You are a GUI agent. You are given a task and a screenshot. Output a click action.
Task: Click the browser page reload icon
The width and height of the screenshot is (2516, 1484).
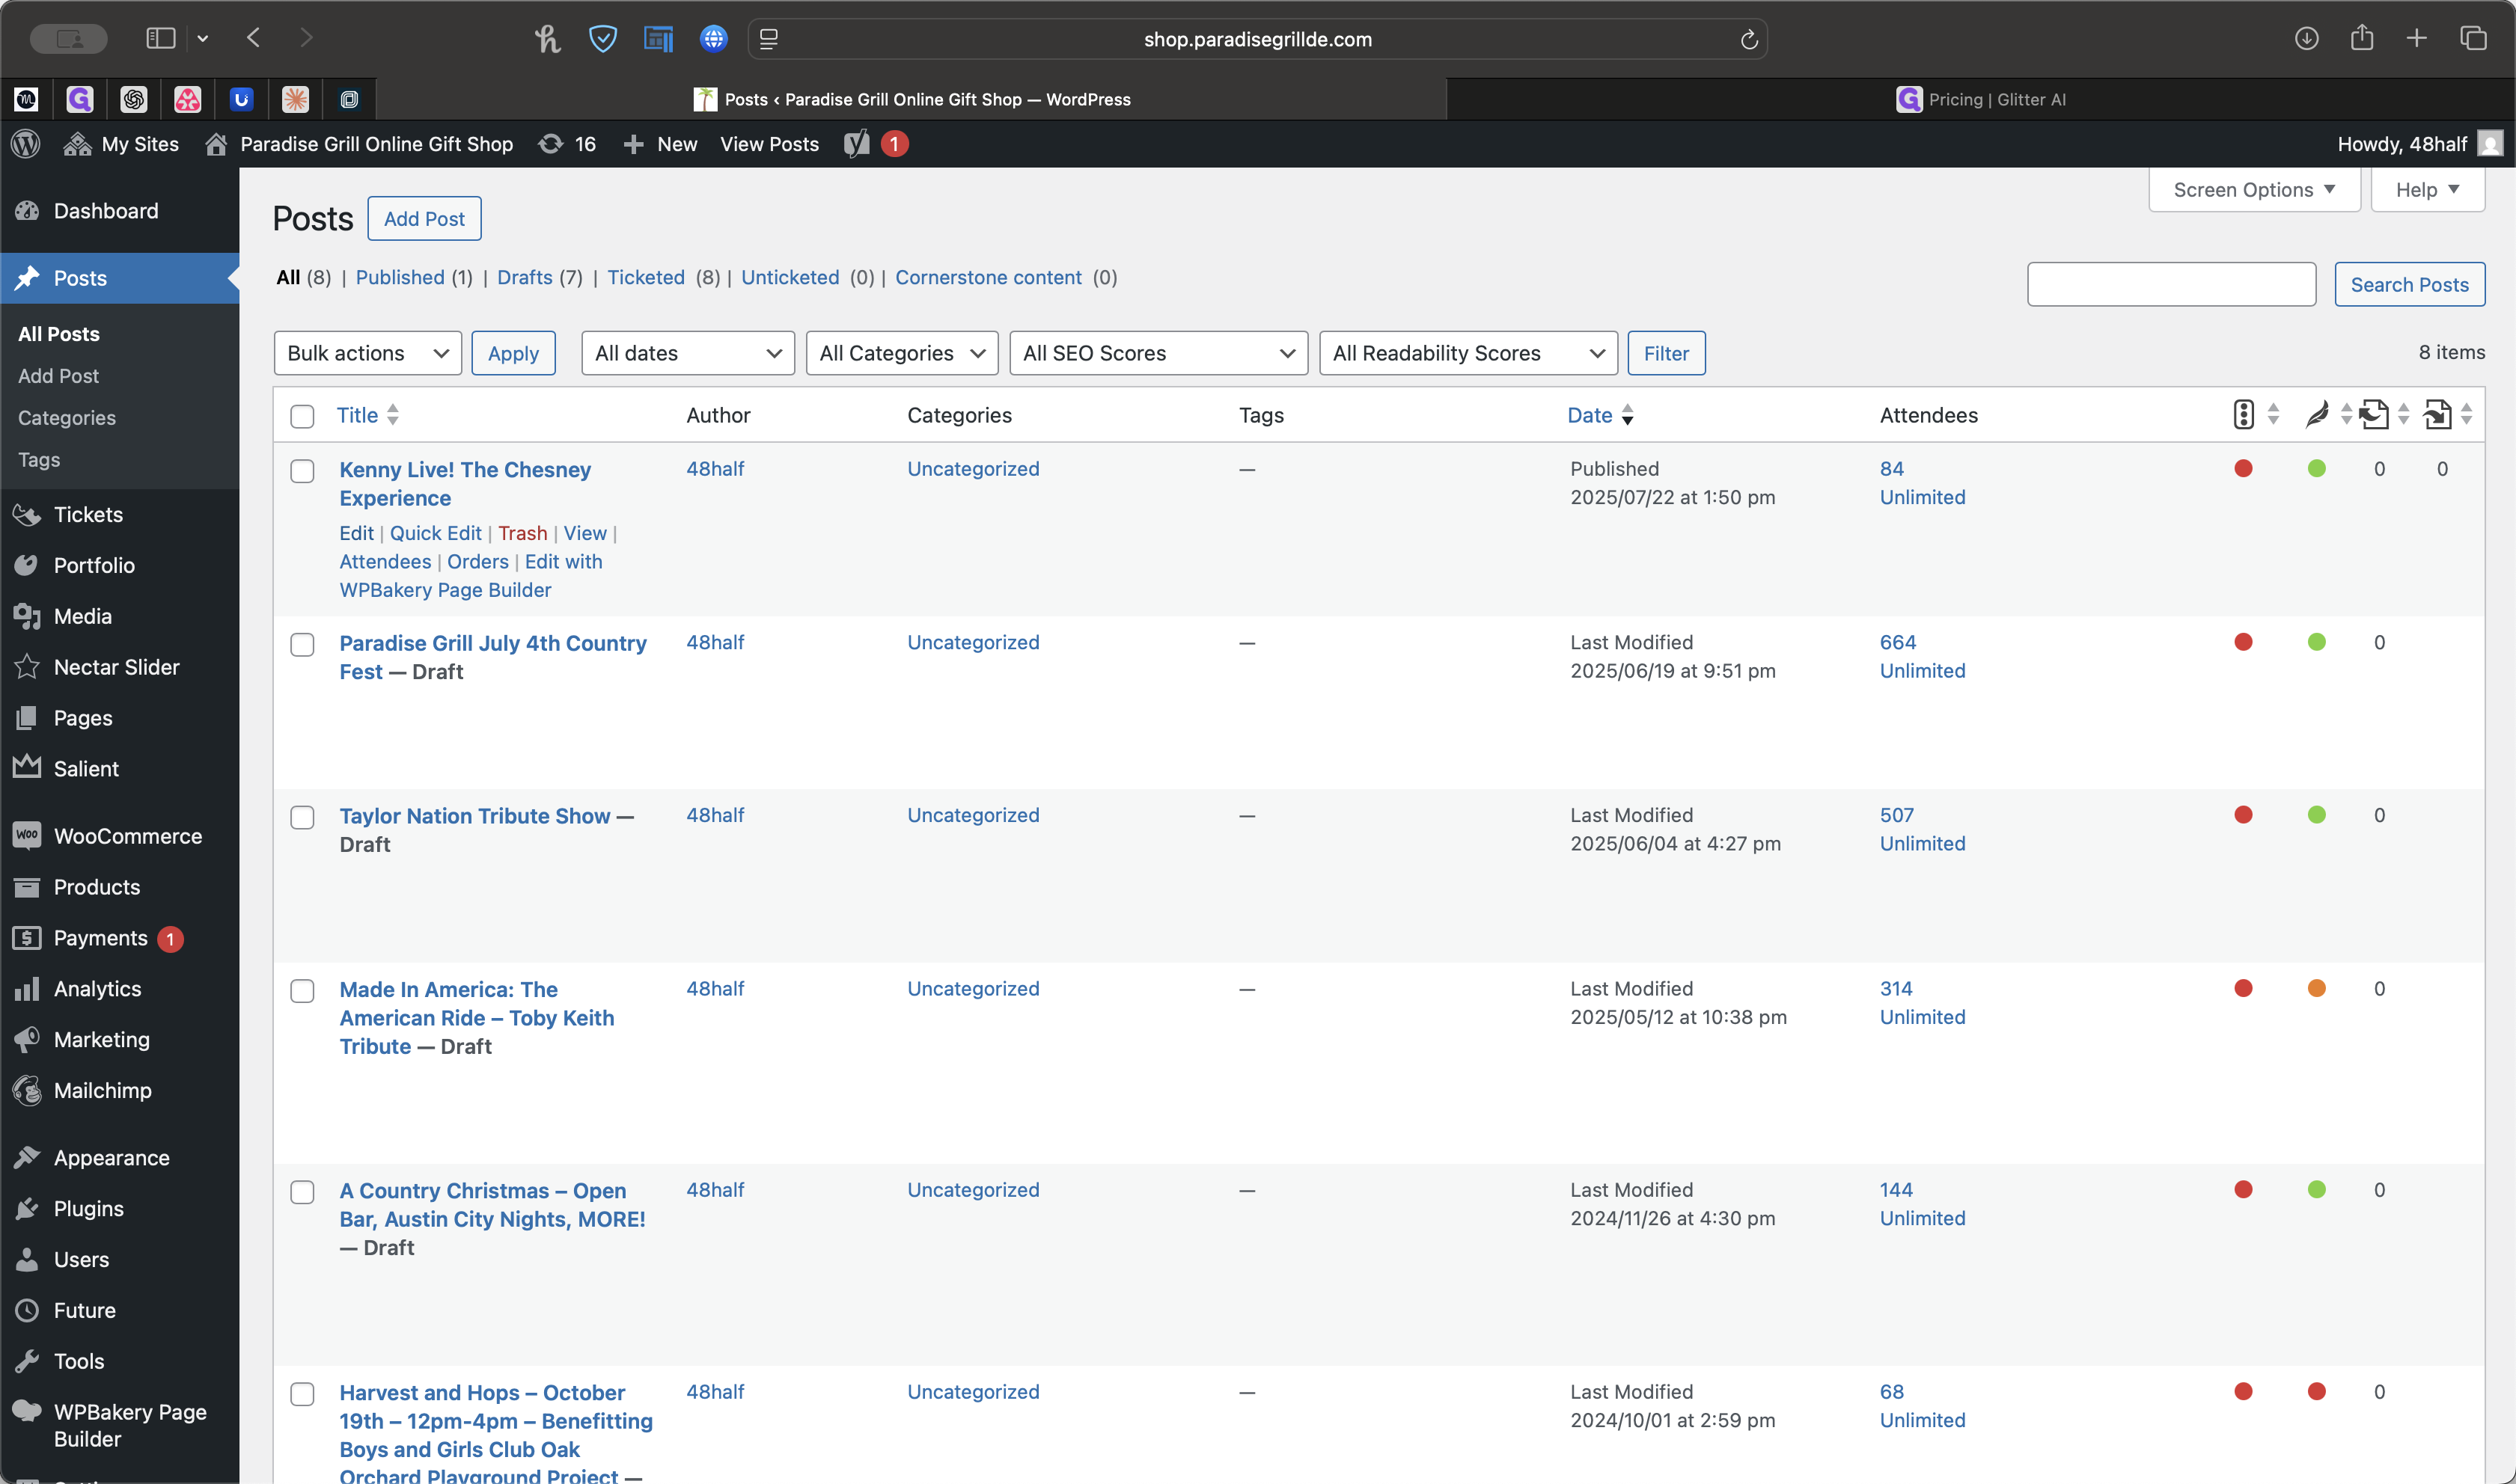tap(1749, 39)
